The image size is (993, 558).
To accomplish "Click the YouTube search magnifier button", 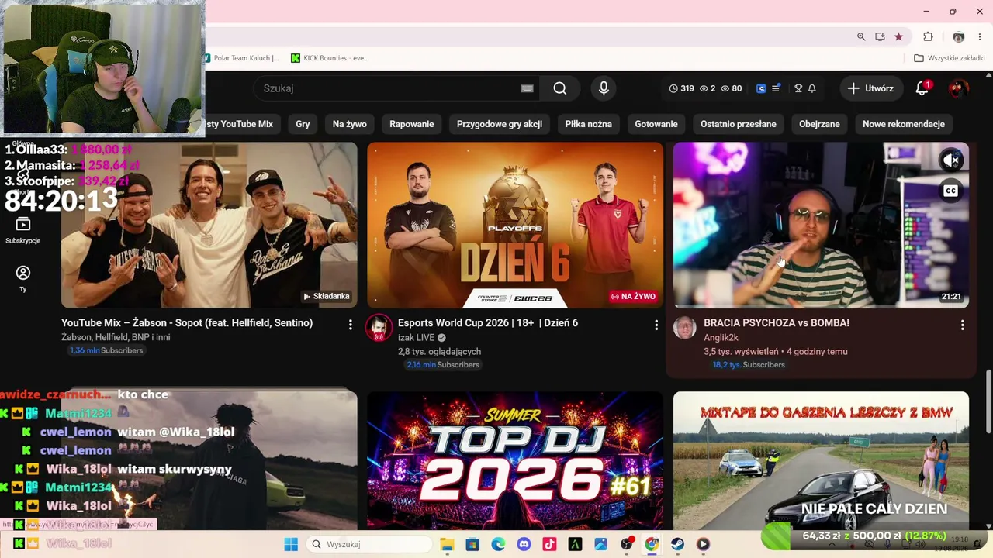I will tap(560, 88).
